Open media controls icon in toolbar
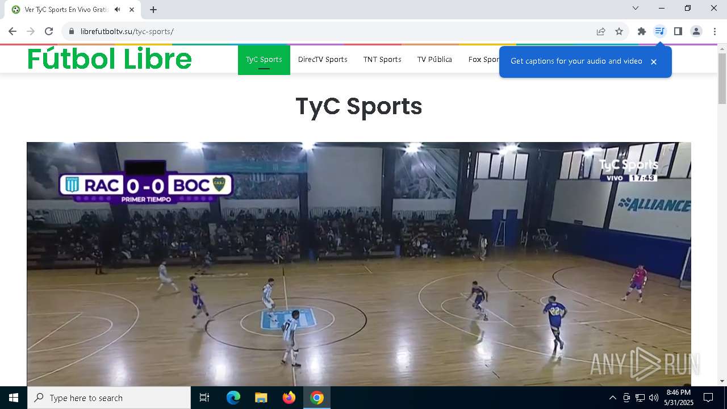Screen dimensions: 727x409 pos(659,31)
